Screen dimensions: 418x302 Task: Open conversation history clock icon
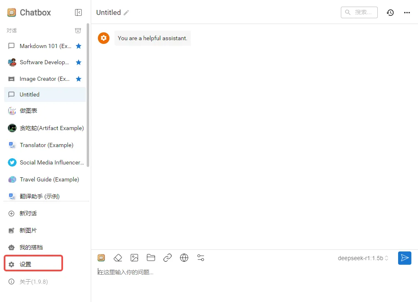(390, 12)
